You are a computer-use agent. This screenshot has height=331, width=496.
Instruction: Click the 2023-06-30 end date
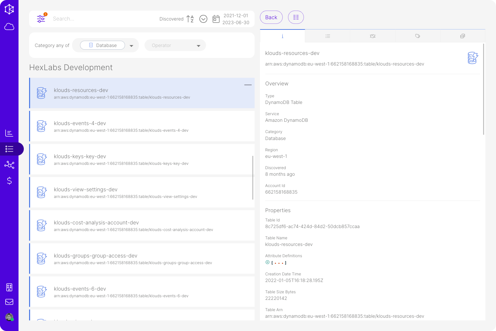coord(236,23)
